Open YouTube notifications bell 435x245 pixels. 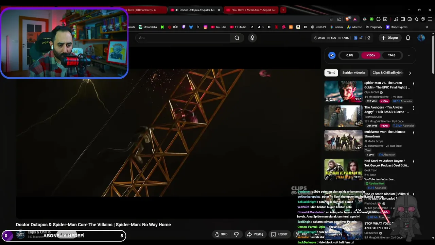pos(408,38)
